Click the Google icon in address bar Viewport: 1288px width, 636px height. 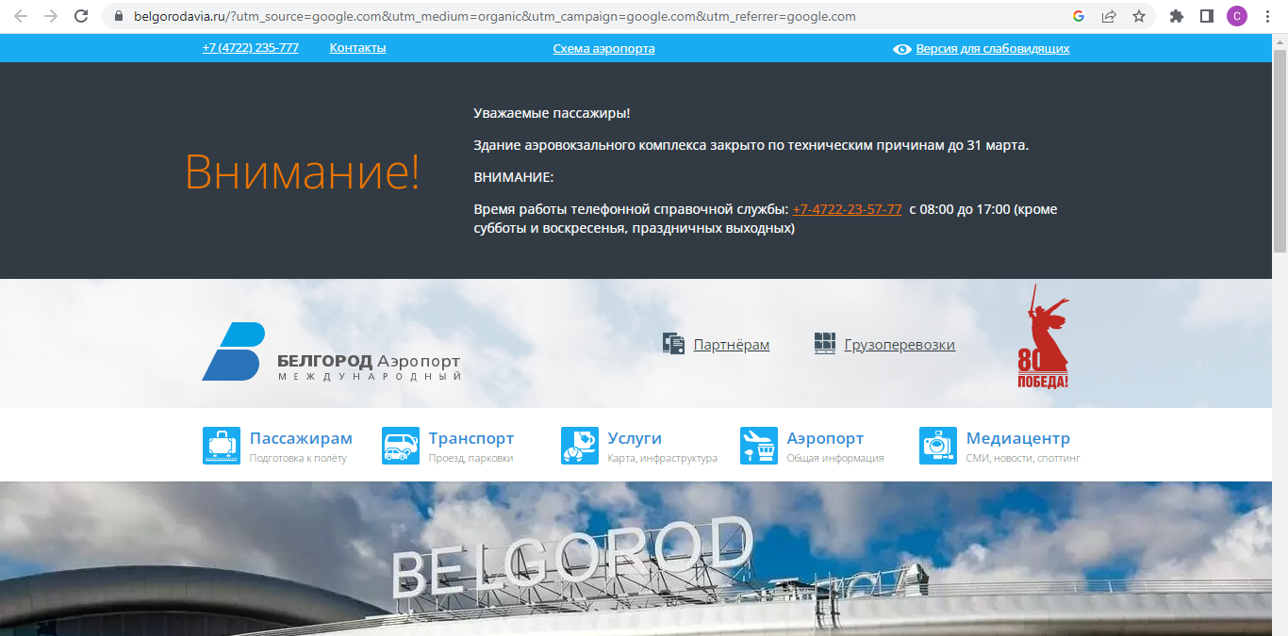pyautogui.click(x=1079, y=16)
